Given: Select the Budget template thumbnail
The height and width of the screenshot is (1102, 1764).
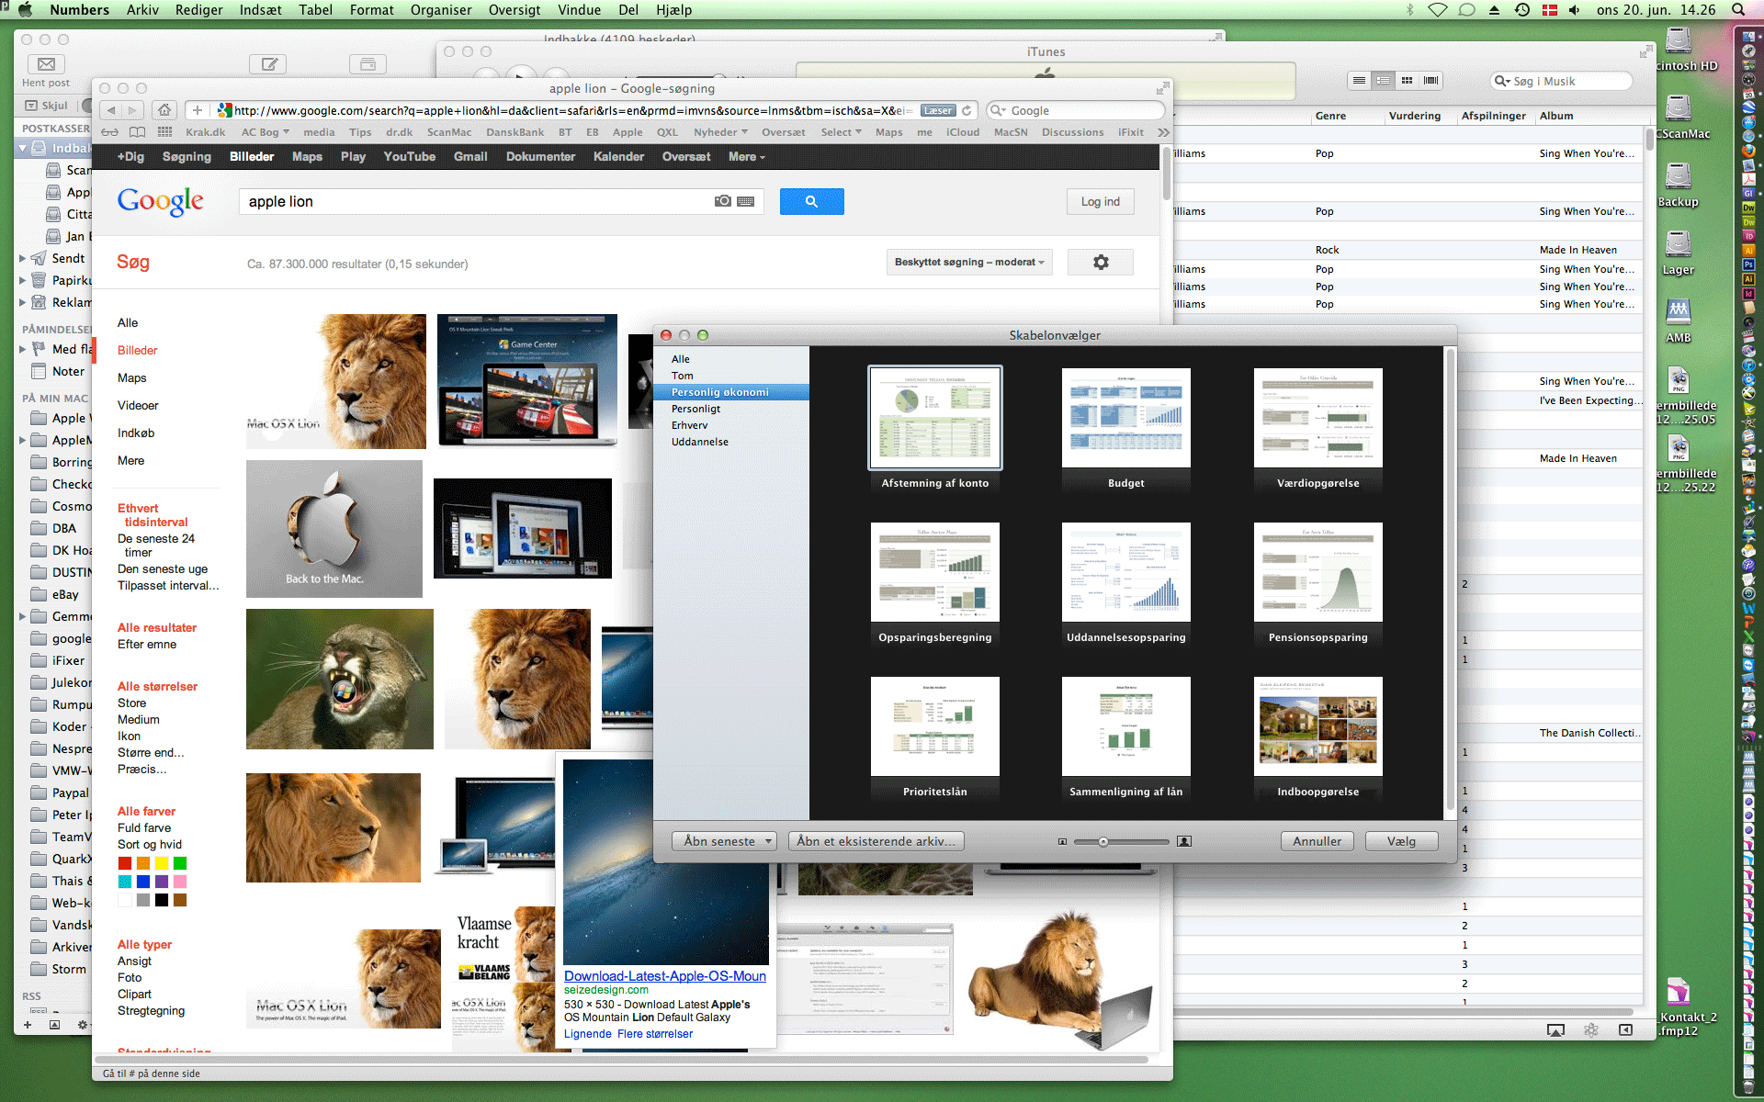Looking at the screenshot, I should (x=1125, y=419).
